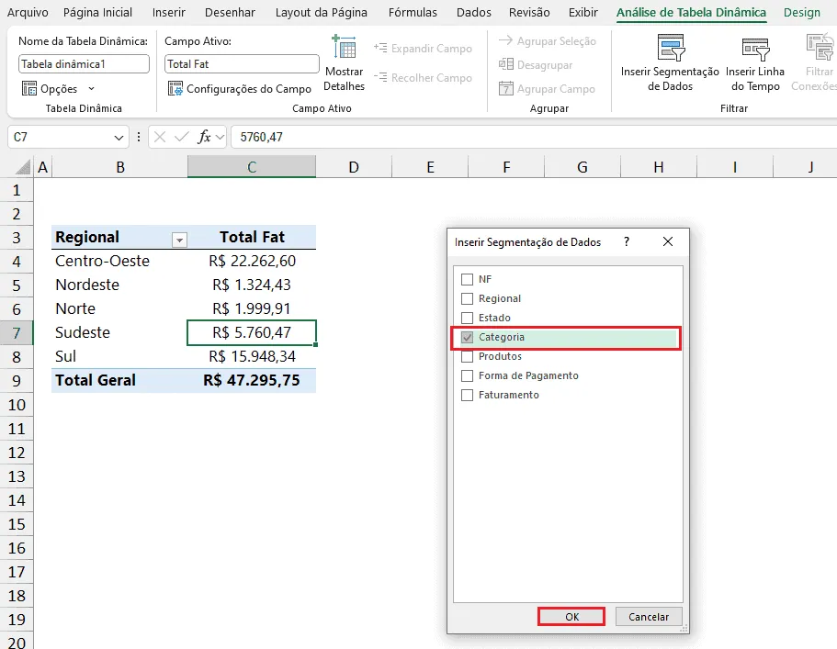The height and width of the screenshot is (649, 837).
Task: Select column D header
Action: point(354,167)
